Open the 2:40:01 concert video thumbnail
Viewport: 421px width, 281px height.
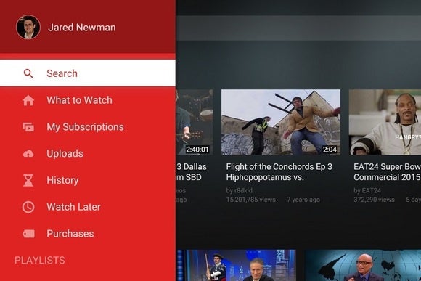tap(195, 122)
